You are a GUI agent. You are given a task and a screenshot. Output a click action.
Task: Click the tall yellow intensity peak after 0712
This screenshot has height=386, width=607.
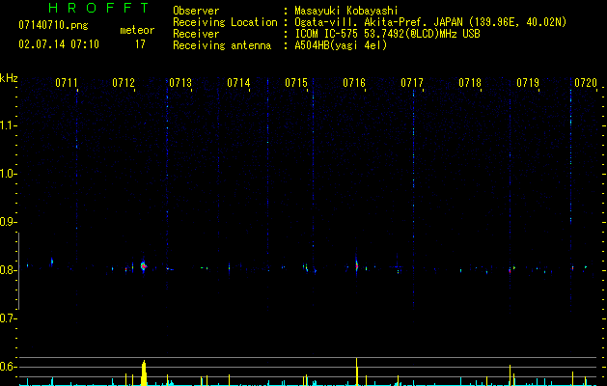click(x=144, y=372)
